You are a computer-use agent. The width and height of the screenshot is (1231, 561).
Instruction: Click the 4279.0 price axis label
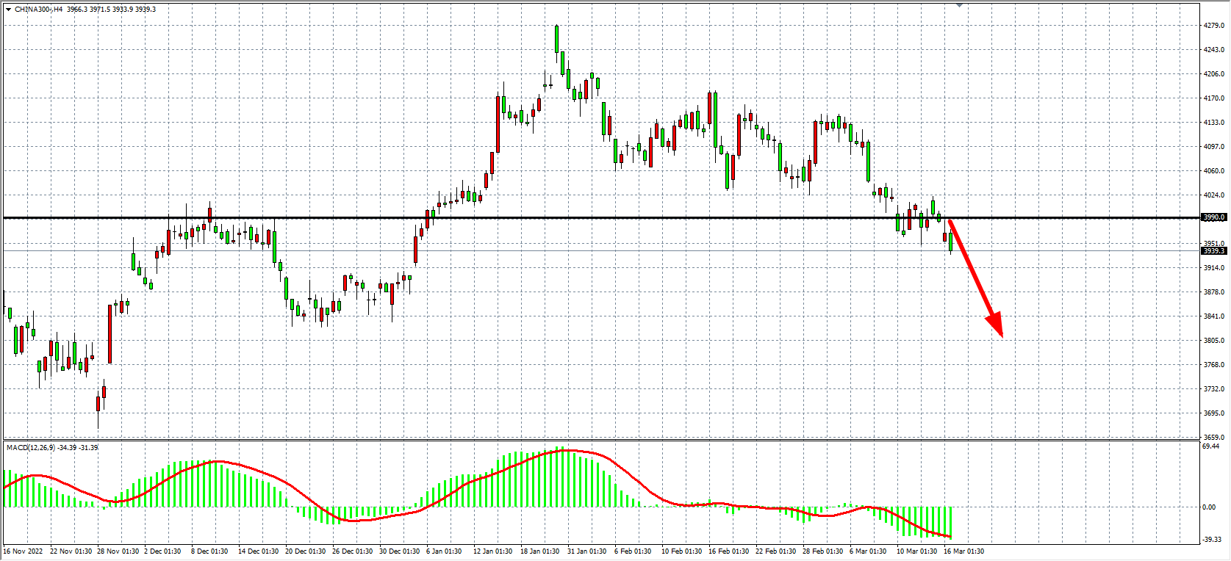(x=1214, y=26)
